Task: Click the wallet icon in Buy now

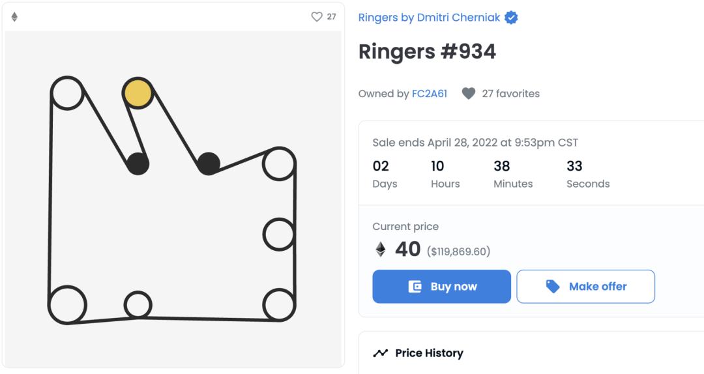Action: 415,287
